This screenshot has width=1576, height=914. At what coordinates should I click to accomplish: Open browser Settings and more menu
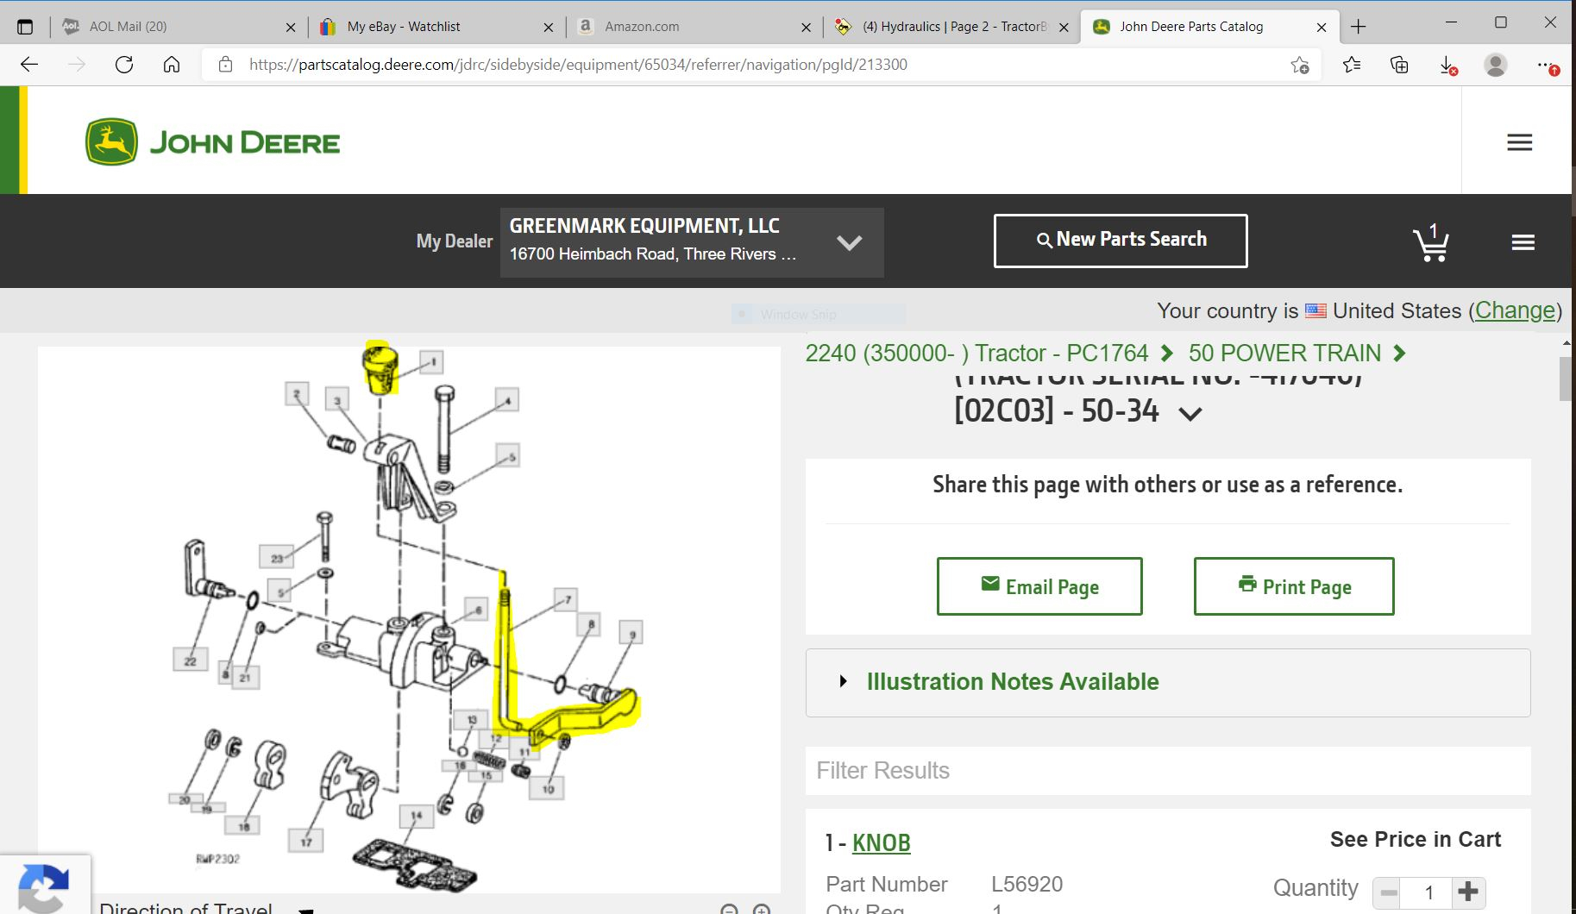tap(1547, 65)
